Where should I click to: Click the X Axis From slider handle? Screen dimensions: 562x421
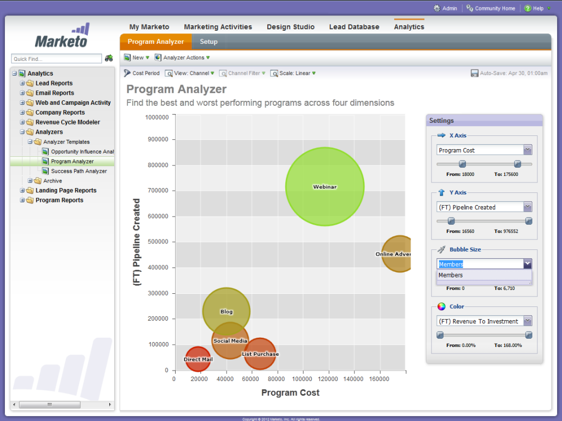tap(462, 164)
